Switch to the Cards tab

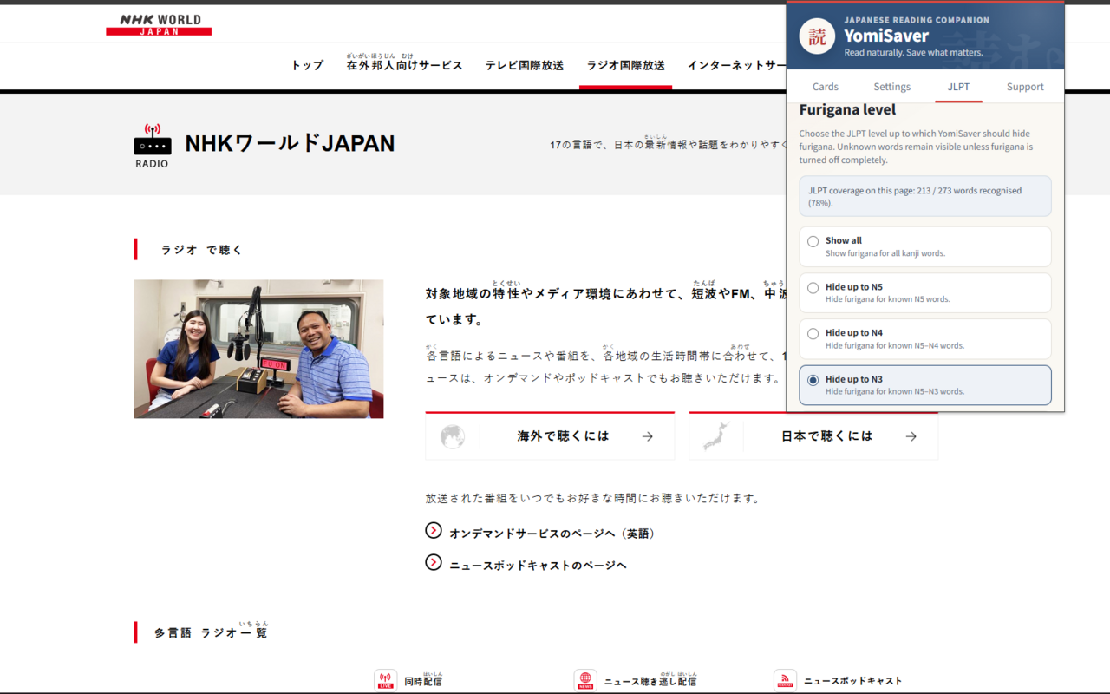coord(826,87)
